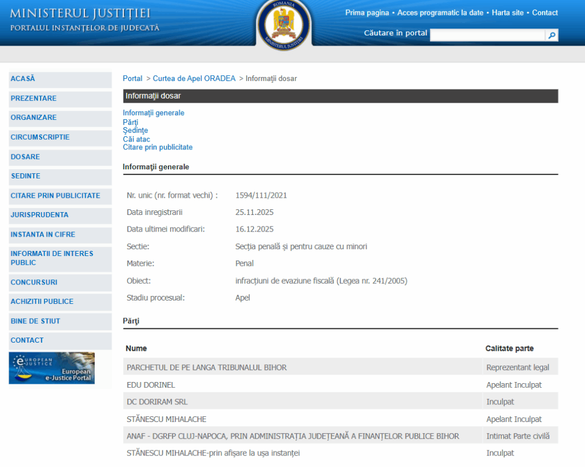
Task: Jump to Părți anchor link
Action: [x=130, y=122]
